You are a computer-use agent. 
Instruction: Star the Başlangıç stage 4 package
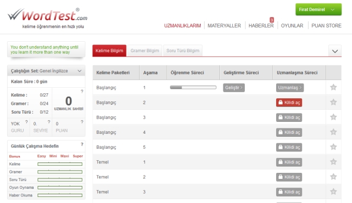pos(333,132)
